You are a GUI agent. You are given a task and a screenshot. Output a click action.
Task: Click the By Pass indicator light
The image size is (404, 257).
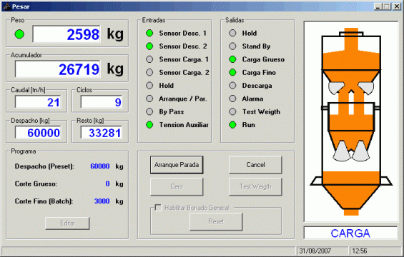click(x=149, y=111)
